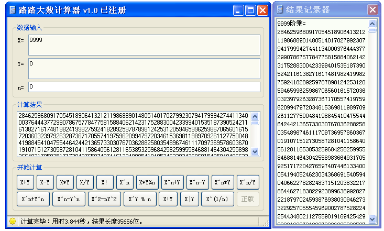The height and width of the screenshot is (231, 384).
Task: Focus the Y= input field
Action: point(144,69)
